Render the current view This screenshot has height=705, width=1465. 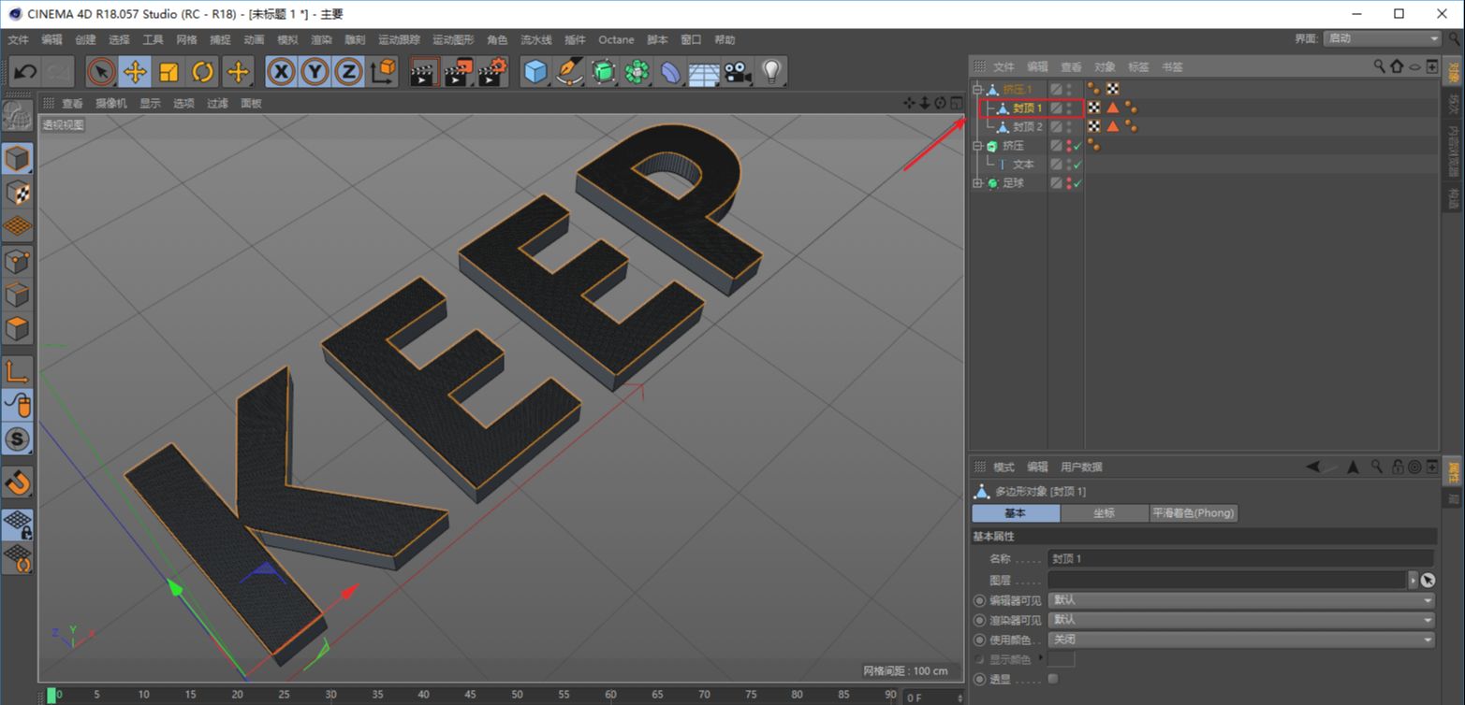425,72
